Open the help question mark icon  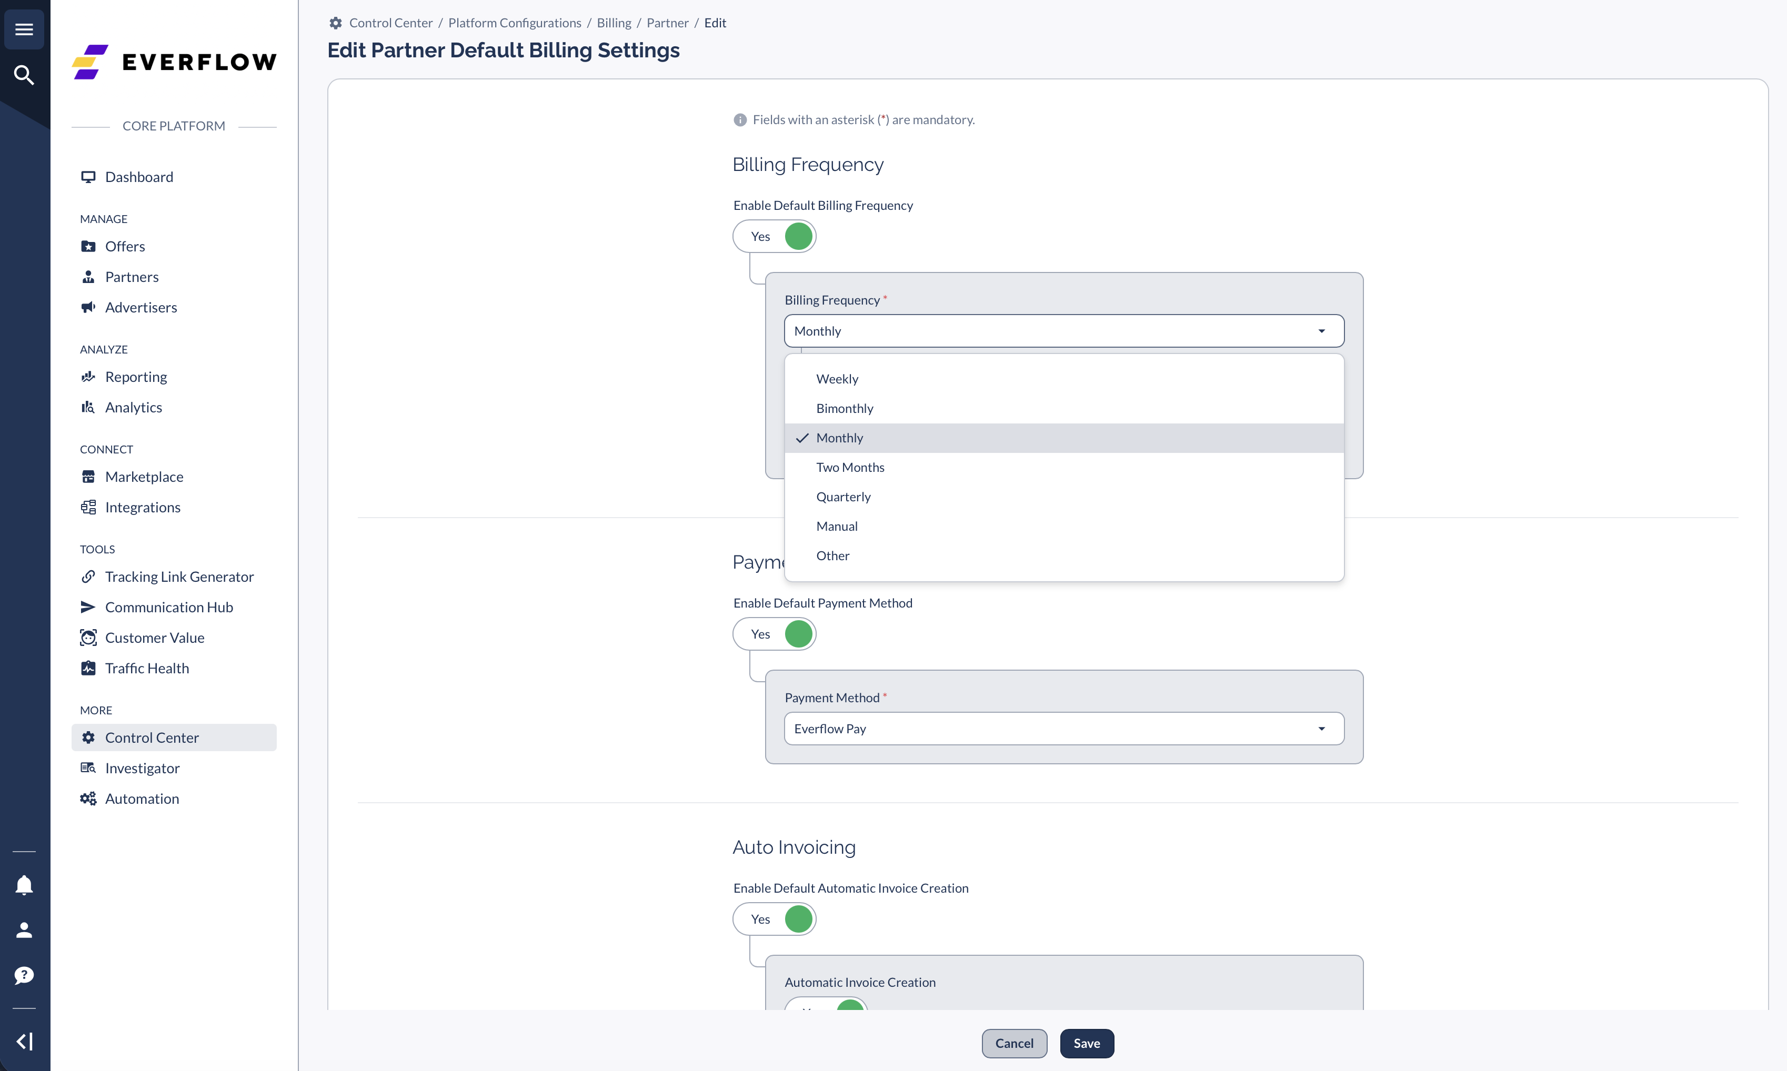coord(24,975)
